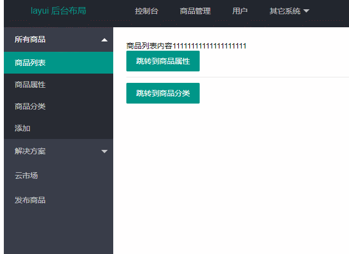
Task: Click the arrow beside 其它系统
Action: click(306, 11)
